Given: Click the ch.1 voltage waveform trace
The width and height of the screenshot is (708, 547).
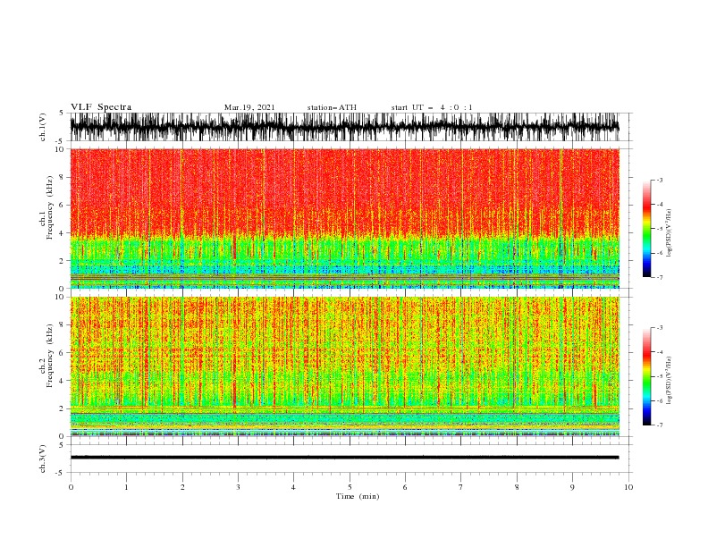Looking at the screenshot, I should click(x=344, y=127).
